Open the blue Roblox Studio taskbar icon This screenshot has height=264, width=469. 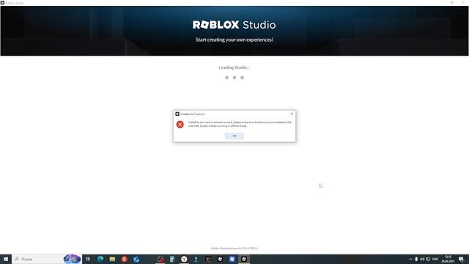click(232, 259)
